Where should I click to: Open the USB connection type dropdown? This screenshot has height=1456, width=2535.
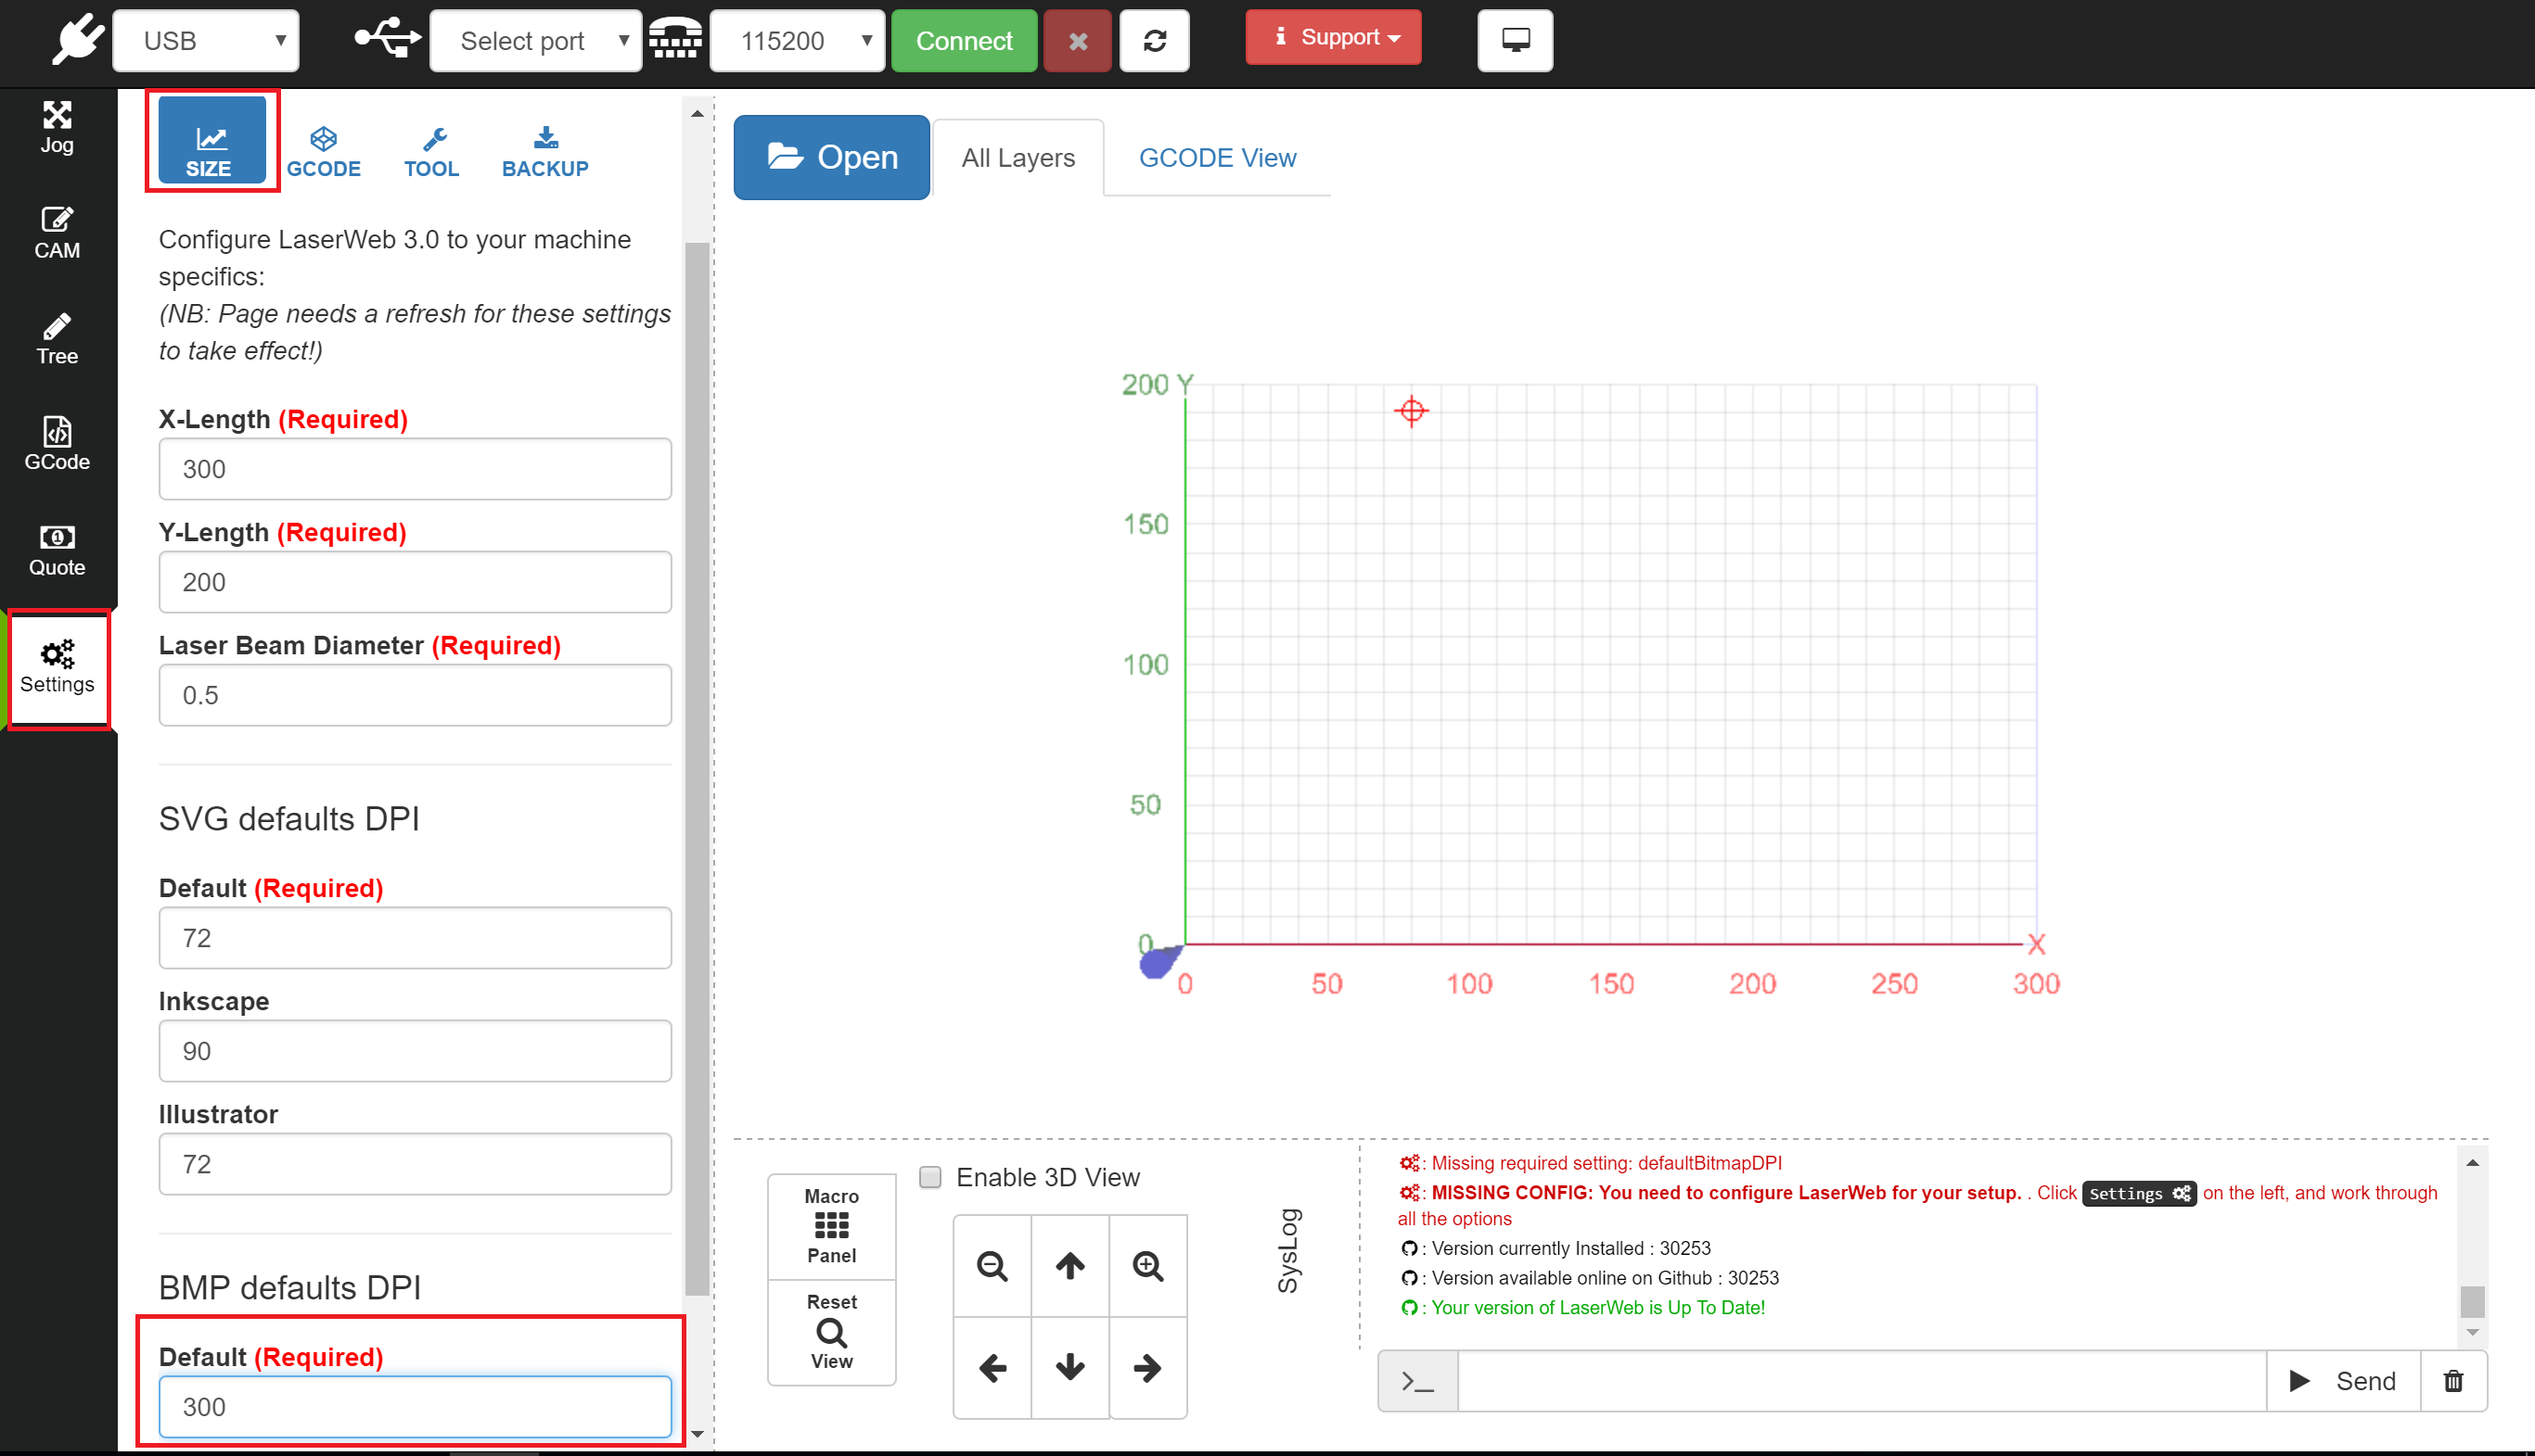click(x=206, y=41)
